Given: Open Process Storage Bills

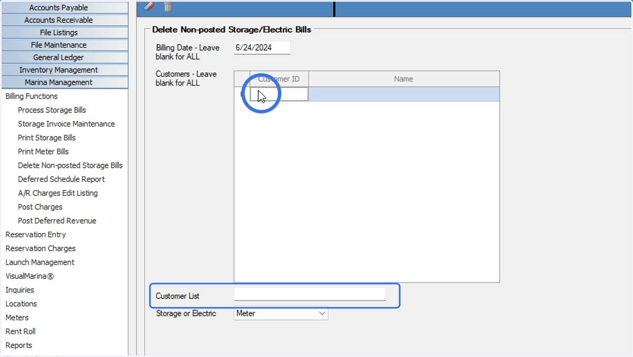Looking at the screenshot, I should click(x=52, y=110).
